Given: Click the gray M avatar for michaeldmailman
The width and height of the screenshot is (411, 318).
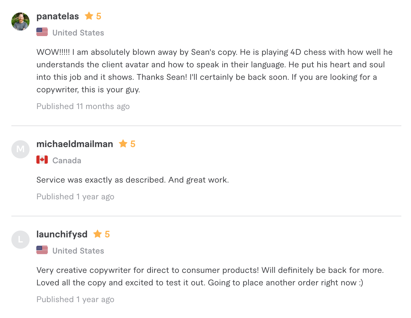Looking at the screenshot, I should coord(20,149).
